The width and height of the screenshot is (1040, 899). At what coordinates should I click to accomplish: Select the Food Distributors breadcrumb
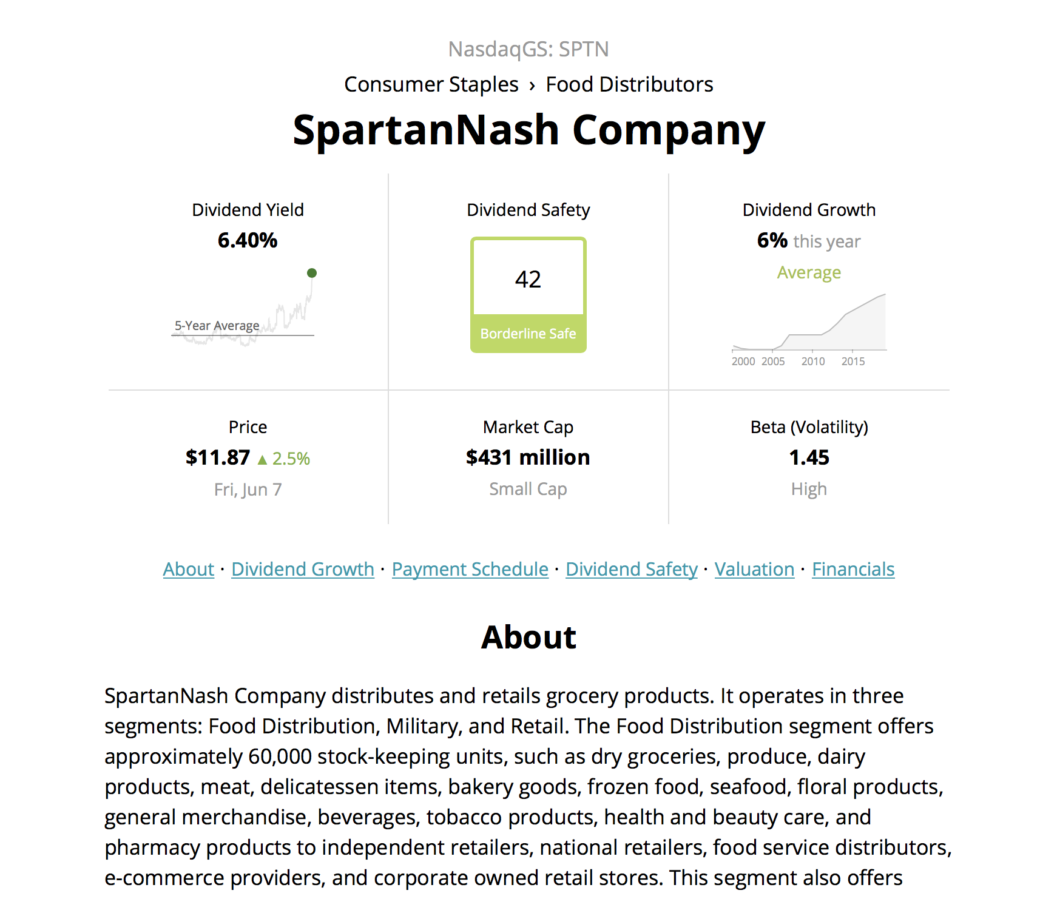click(629, 84)
